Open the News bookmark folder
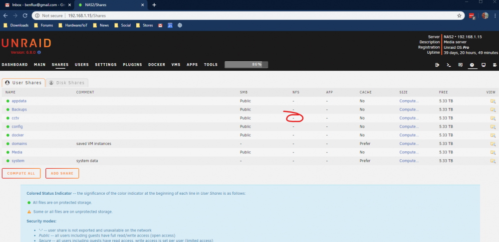 [x=101, y=25]
